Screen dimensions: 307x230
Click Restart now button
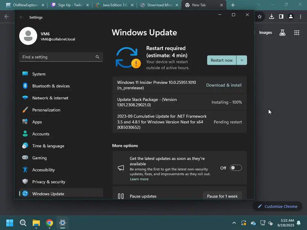point(222,60)
